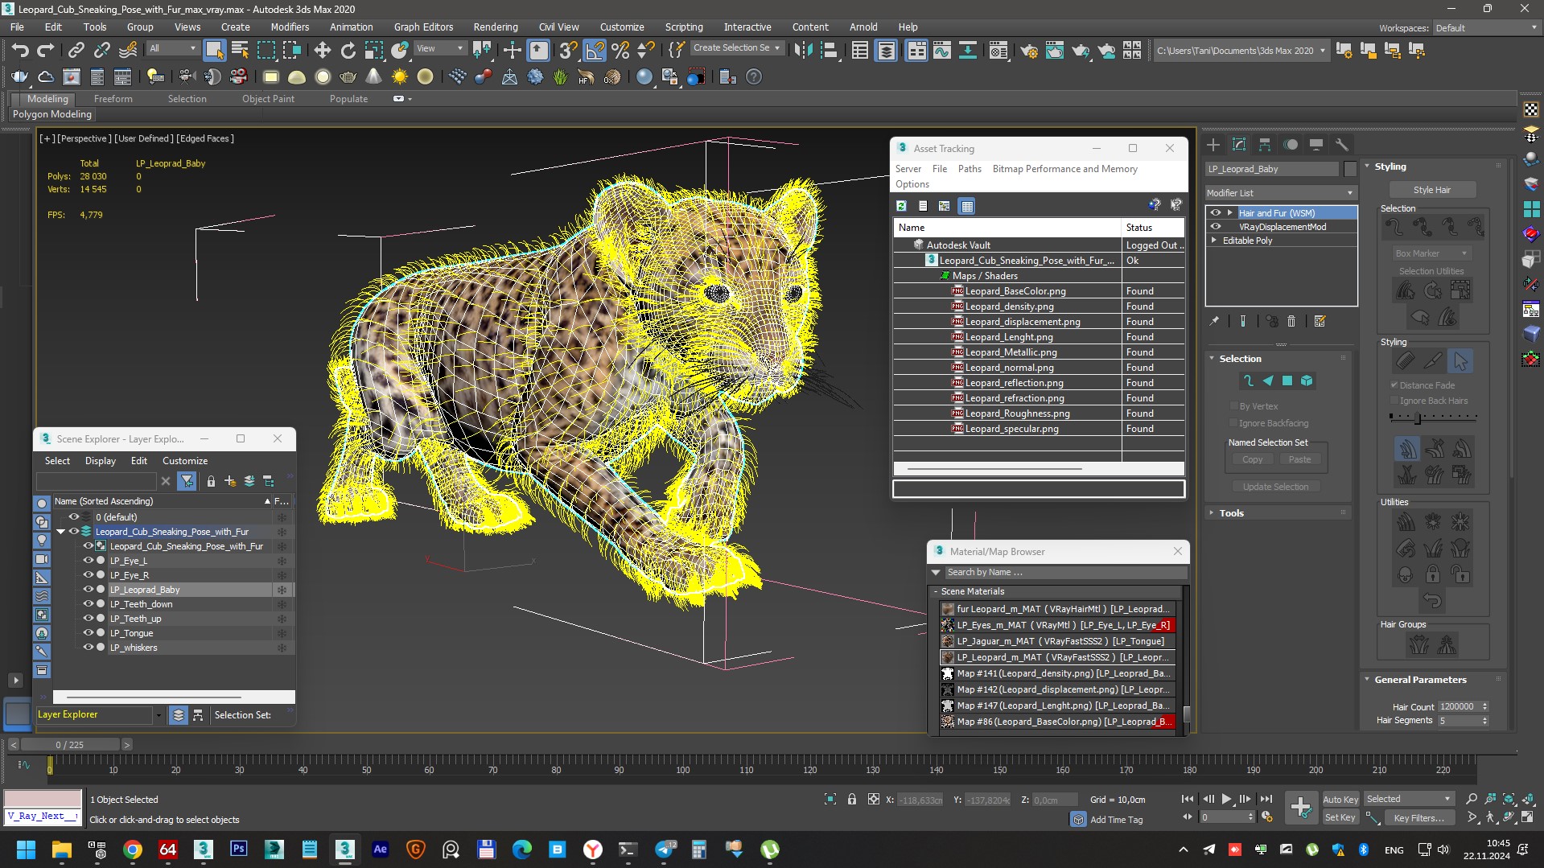Open the Workspaces Default dropdown
The image size is (1544, 868).
click(x=1486, y=27)
